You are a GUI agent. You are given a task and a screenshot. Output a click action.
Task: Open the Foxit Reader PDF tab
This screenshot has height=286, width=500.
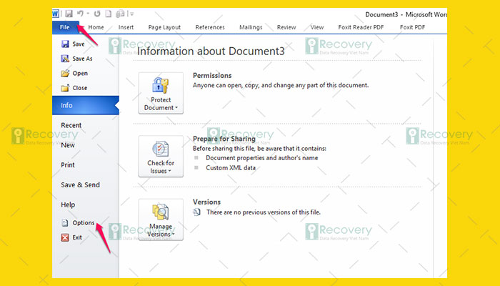[x=361, y=27]
